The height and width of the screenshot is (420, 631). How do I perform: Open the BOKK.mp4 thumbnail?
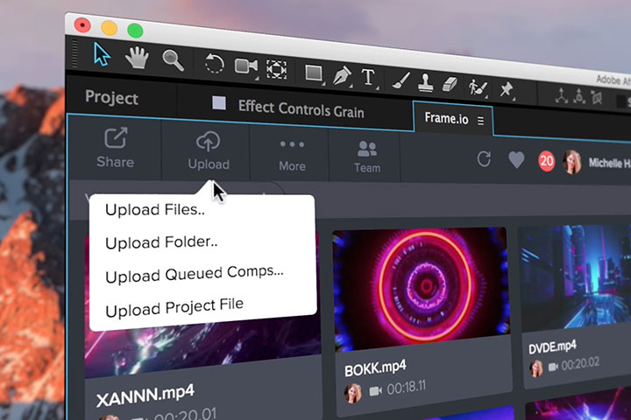[x=422, y=287]
